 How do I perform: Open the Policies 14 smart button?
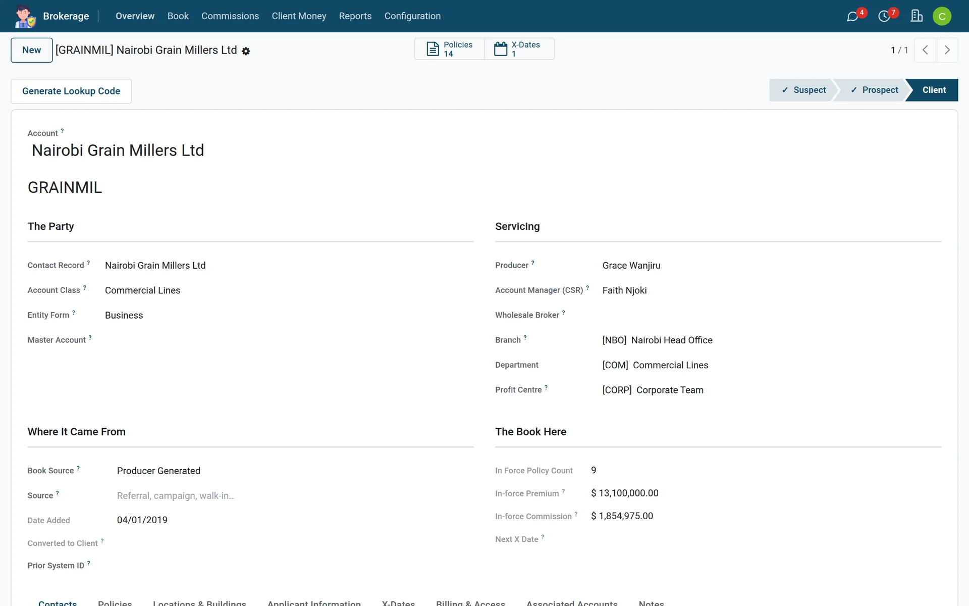[449, 49]
